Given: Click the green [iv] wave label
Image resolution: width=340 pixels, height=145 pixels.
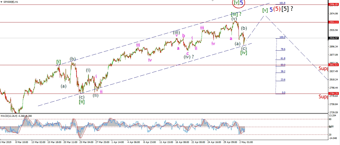Looking at the screenshot, I should tap(244, 53).
